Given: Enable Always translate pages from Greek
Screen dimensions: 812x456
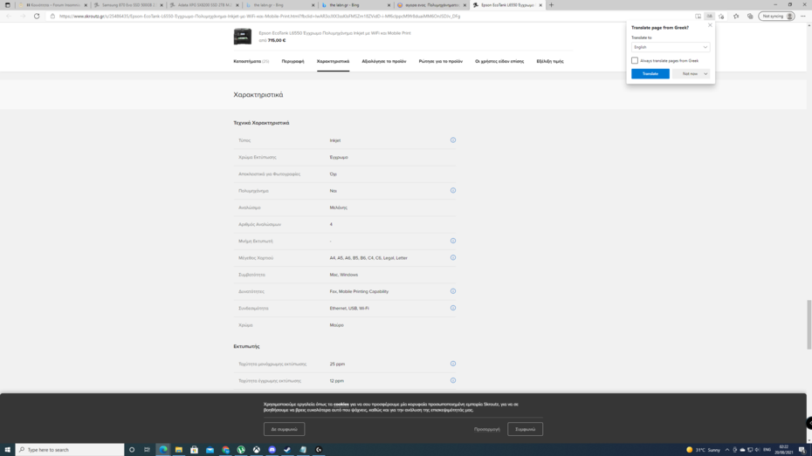Looking at the screenshot, I should click(x=635, y=60).
